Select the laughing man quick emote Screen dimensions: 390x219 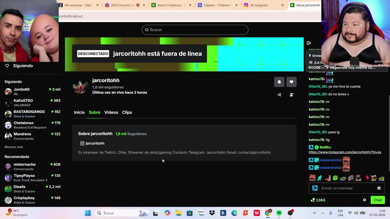[312, 178]
